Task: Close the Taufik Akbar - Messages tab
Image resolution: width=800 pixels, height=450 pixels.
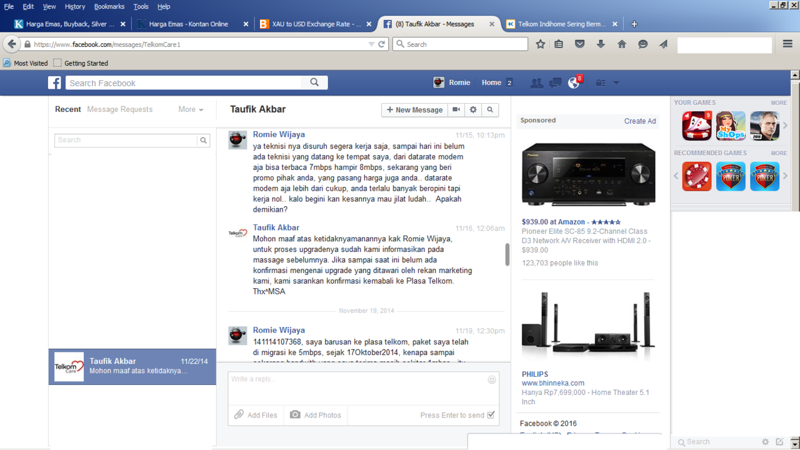Action: click(492, 24)
